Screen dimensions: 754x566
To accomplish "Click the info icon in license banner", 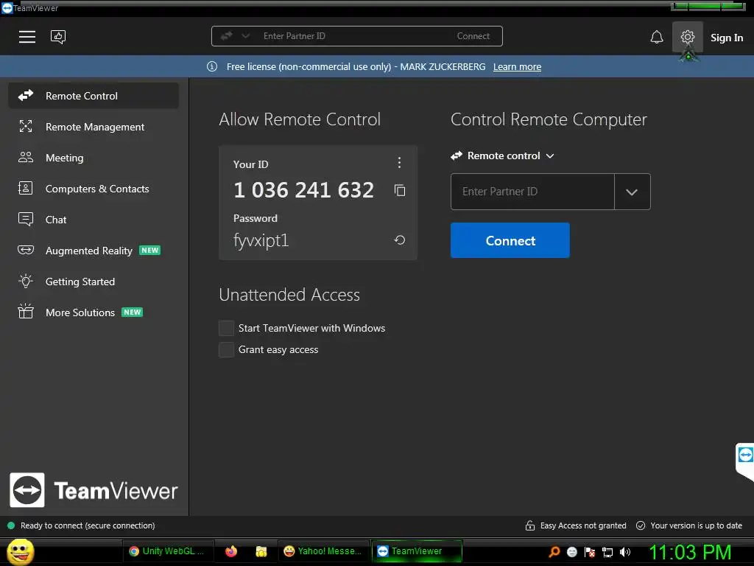I will click(212, 66).
